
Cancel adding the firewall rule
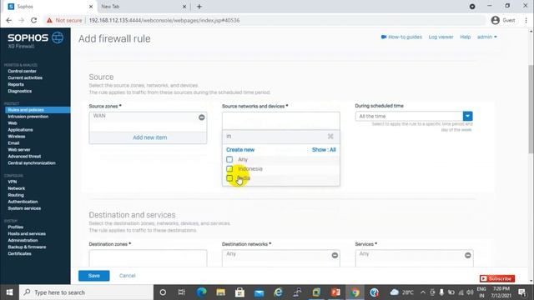point(128,276)
